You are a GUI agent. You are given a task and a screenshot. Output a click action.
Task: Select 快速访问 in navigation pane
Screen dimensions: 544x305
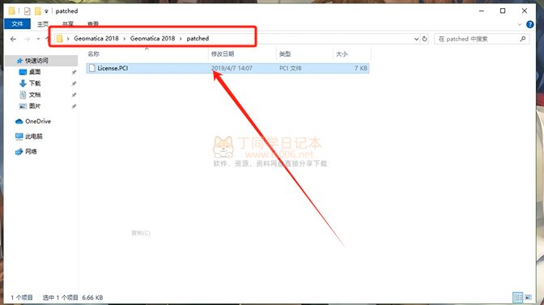tap(36, 61)
